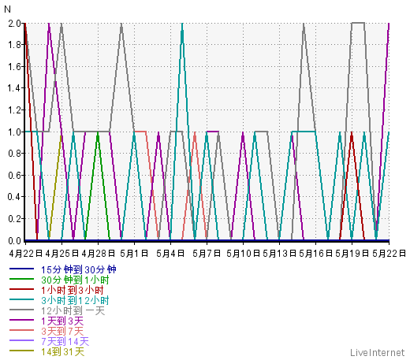Click the dark blue legend line swatch
Viewport: 410px width, 360px height.
tap(21, 269)
